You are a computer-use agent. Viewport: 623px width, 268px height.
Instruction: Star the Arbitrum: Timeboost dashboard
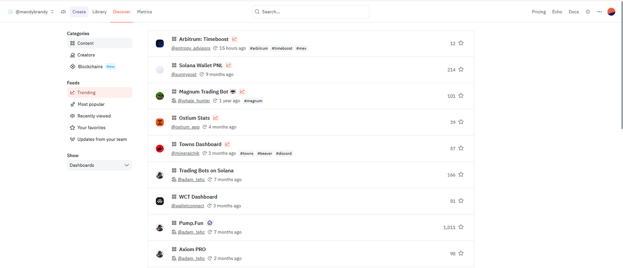461,43
